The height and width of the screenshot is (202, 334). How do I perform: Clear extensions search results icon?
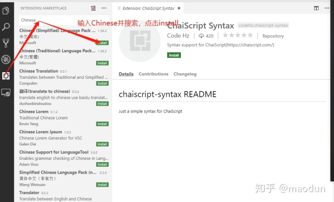(93, 8)
